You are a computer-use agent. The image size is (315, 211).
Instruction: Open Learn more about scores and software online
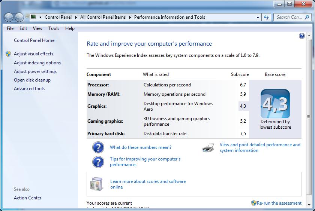pyautogui.click(x=148, y=184)
